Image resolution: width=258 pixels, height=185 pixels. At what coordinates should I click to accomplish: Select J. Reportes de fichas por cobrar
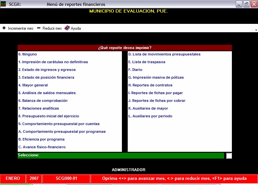coord(157,101)
